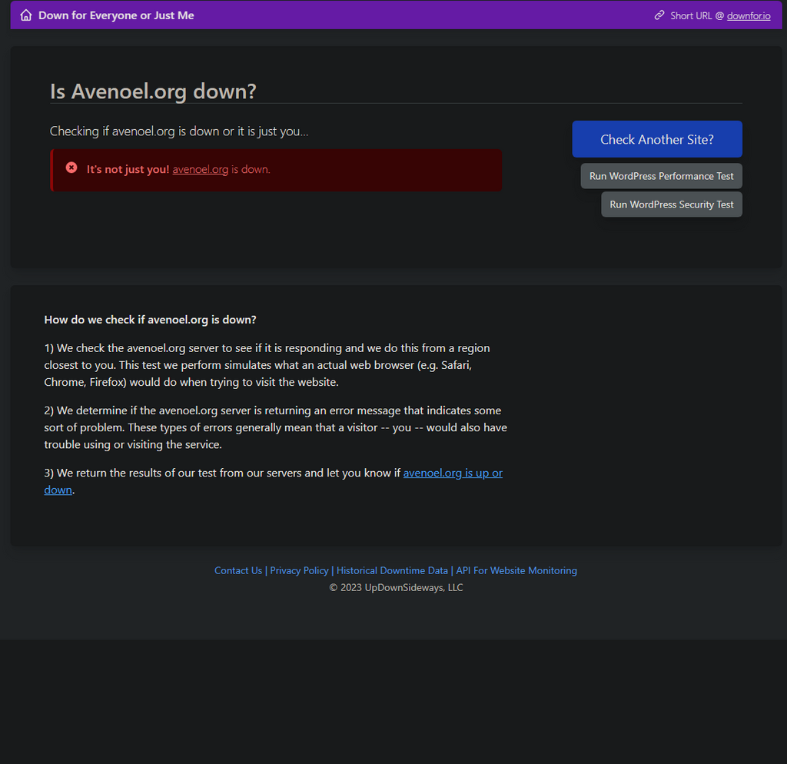Run WordPress Security Test button
The height and width of the screenshot is (764, 787).
click(672, 204)
